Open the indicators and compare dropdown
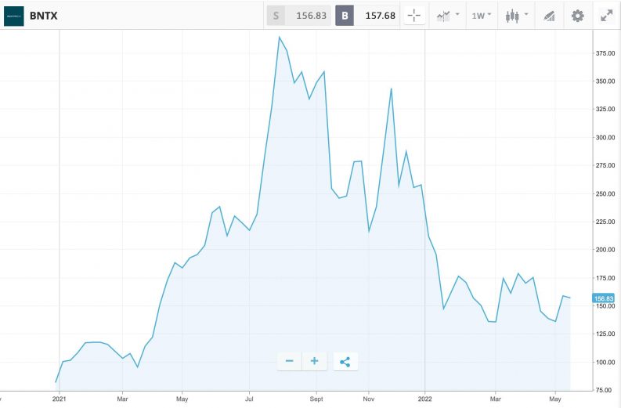The width and height of the screenshot is (621, 408). point(448,16)
